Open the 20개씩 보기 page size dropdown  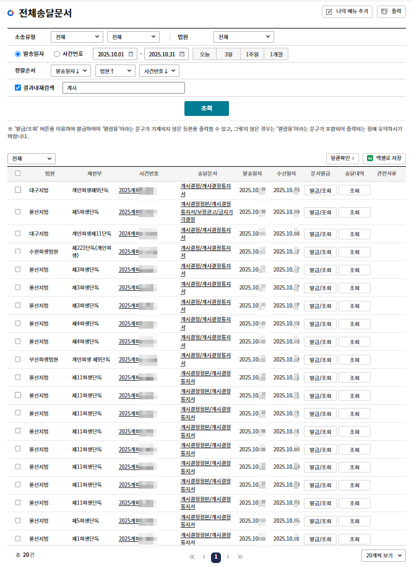coord(383,556)
